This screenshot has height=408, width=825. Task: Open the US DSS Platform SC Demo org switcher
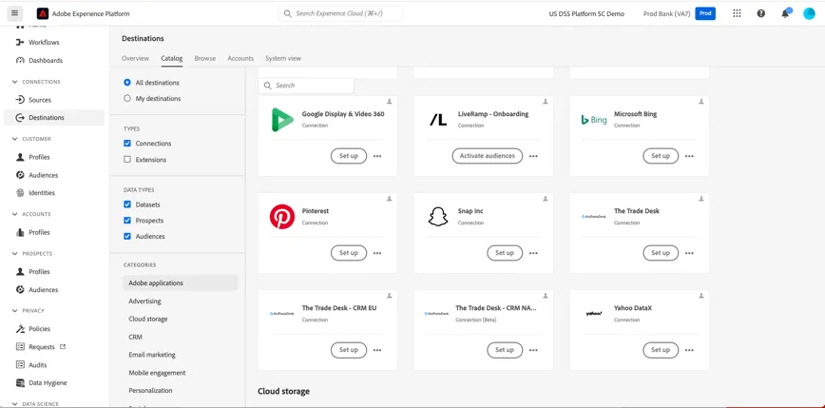pyautogui.click(x=586, y=13)
